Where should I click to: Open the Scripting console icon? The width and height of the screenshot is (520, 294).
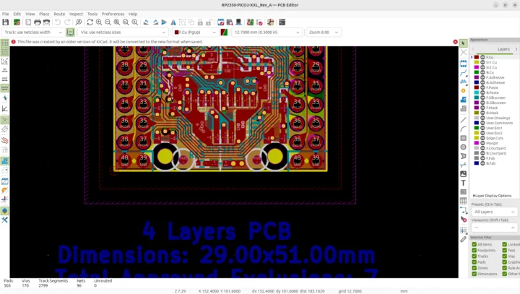(282, 22)
